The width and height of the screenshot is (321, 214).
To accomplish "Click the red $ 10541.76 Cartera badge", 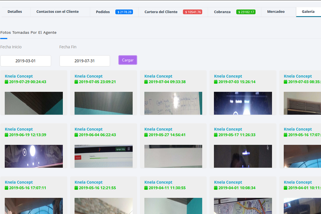I will (x=193, y=12).
